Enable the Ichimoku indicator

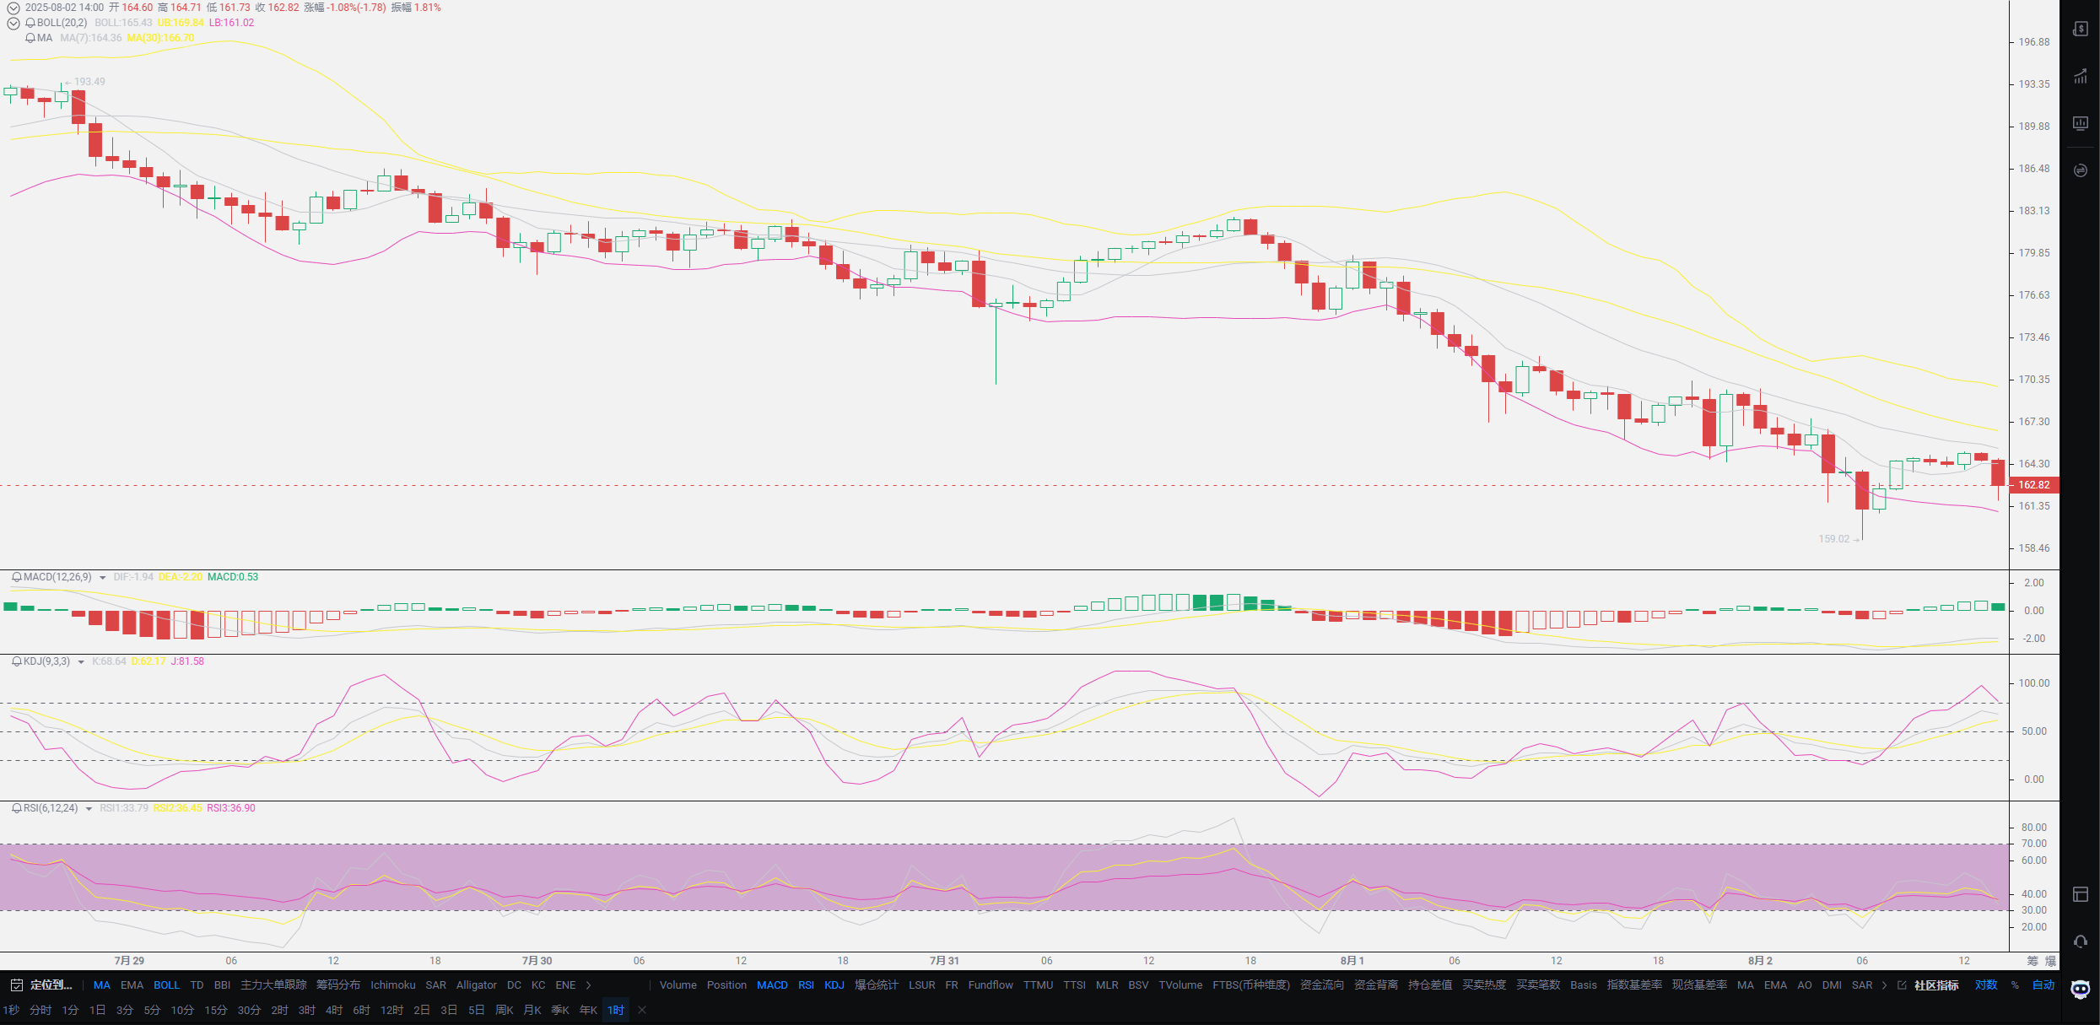click(x=393, y=985)
